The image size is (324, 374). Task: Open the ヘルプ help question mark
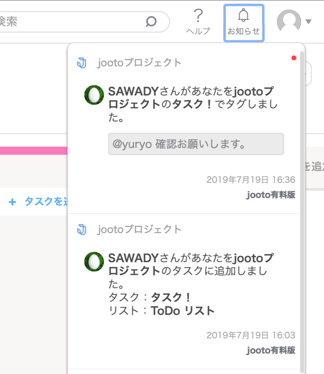point(198,22)
